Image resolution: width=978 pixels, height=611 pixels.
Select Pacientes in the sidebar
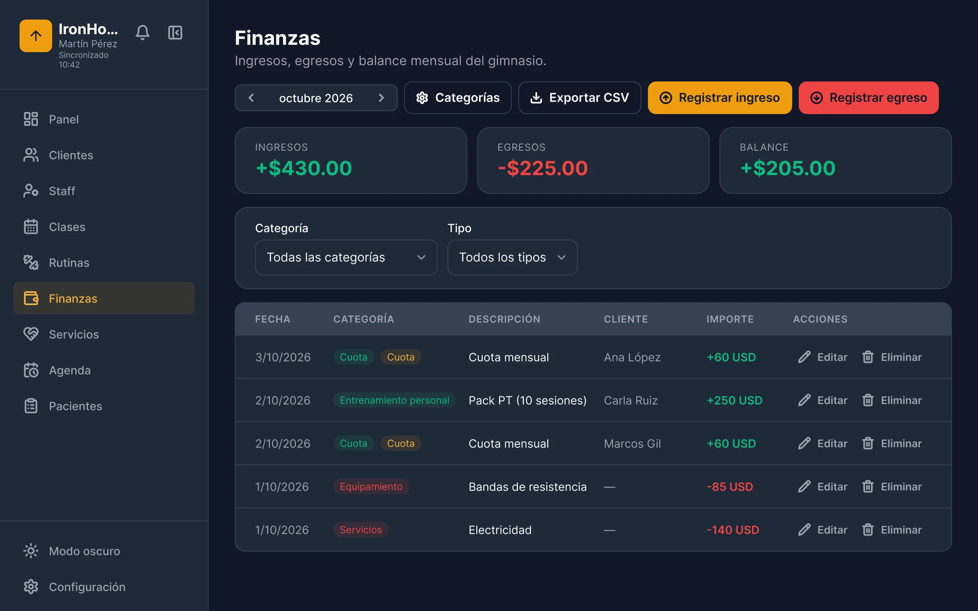pyautogui.click(x=104, y=406)
